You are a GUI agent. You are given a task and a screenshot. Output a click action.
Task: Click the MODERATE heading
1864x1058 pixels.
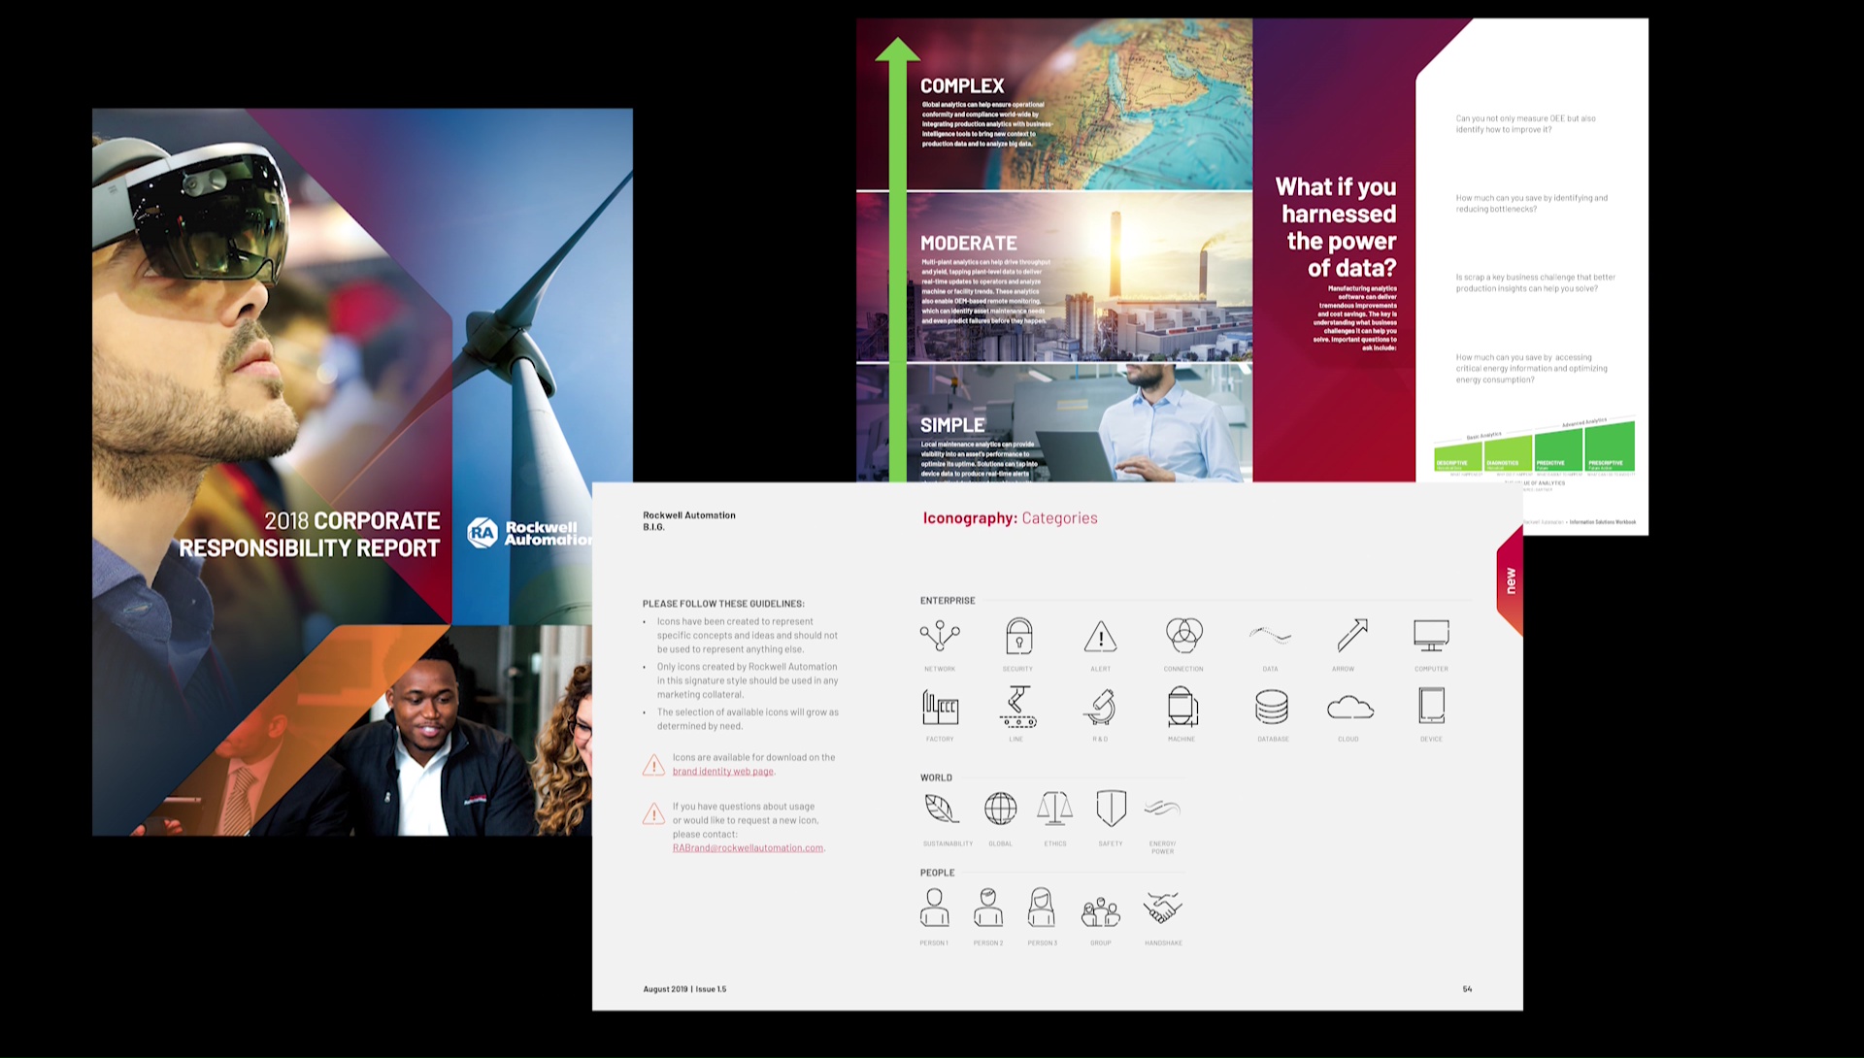coord(969,243)
